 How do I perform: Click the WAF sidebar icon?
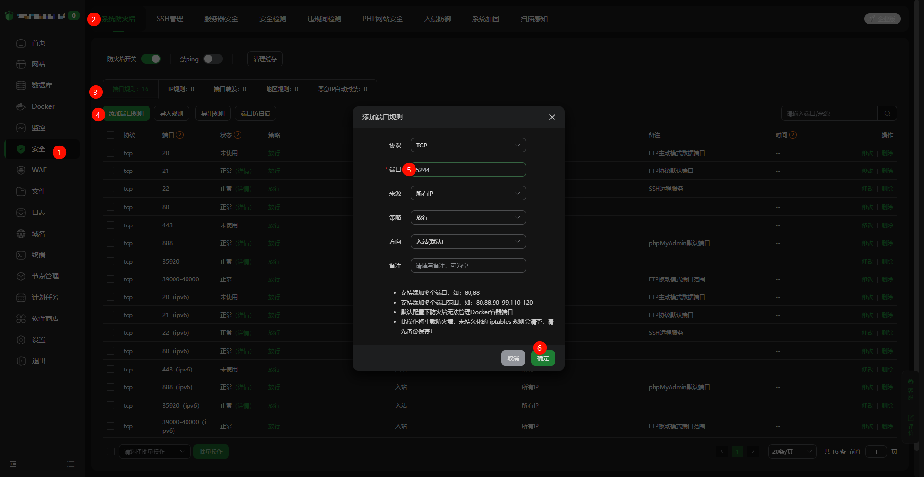tap(21, 170)
